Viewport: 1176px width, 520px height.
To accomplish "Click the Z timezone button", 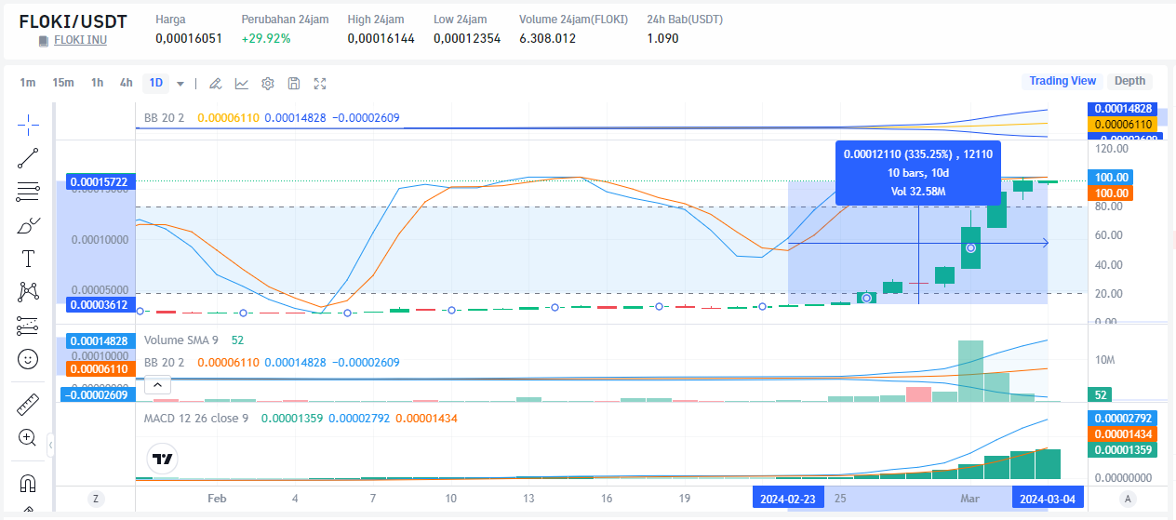I will click(96, 499).
